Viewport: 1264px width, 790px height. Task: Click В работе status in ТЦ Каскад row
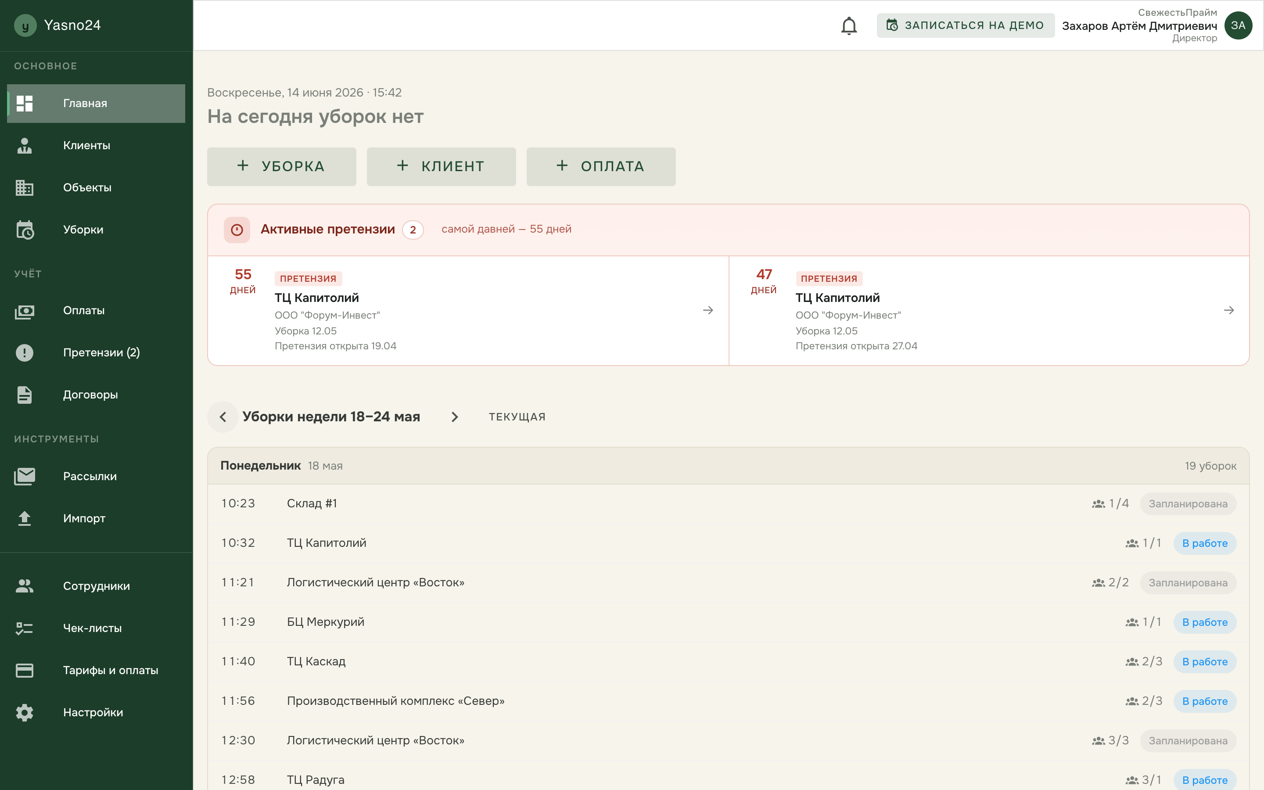point(1204,662)
